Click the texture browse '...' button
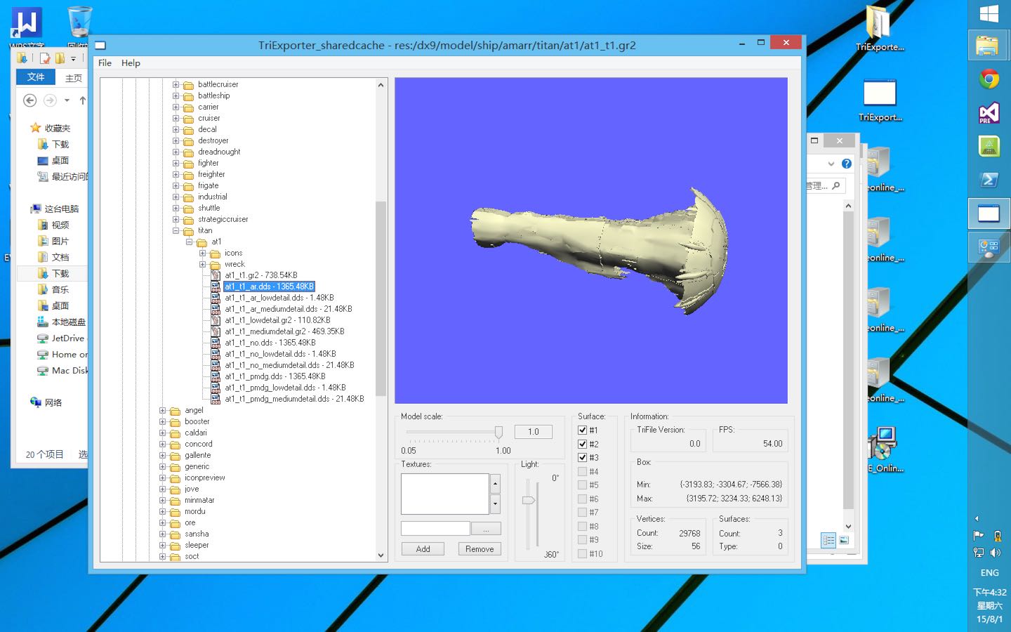Screen dimensions: 1011x632 (x=486, y=529)
